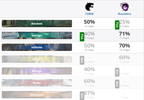Select the Ancient map banner
Image resolution: width=144 pixels, height=100 pixels.
coord(37,23)
